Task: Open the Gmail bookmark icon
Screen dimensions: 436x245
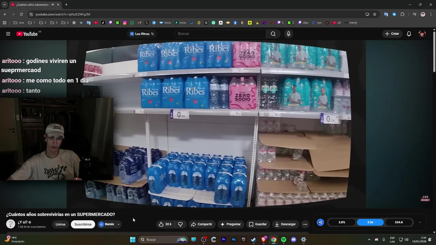Action: click(139, 23)
